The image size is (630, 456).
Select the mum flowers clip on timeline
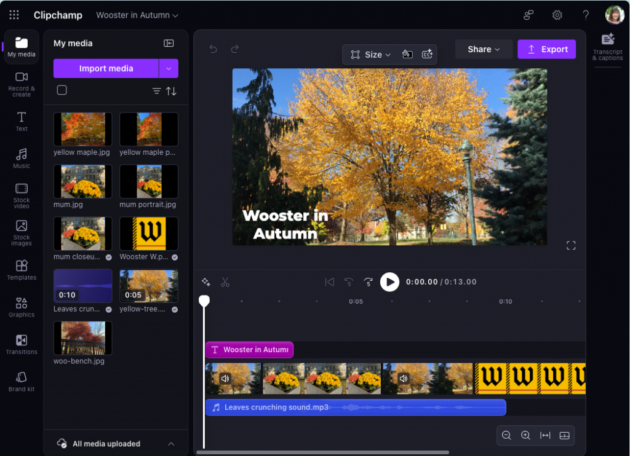(322, 378)
